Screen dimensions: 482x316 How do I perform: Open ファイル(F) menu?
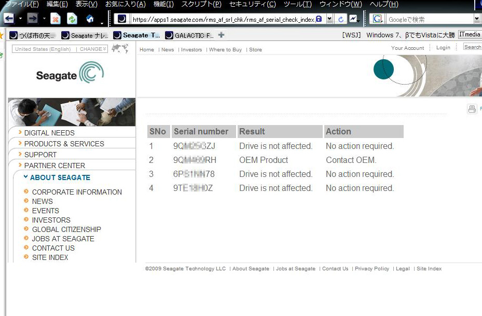[x=22, y=4]
